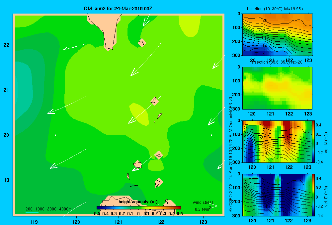332x225 pixels.
Task: Open the salinity section plot
Action: pos(277,88)
